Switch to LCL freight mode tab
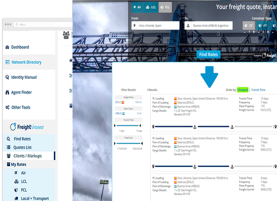This screenshot has width=277, height=201. pos(151,7)
